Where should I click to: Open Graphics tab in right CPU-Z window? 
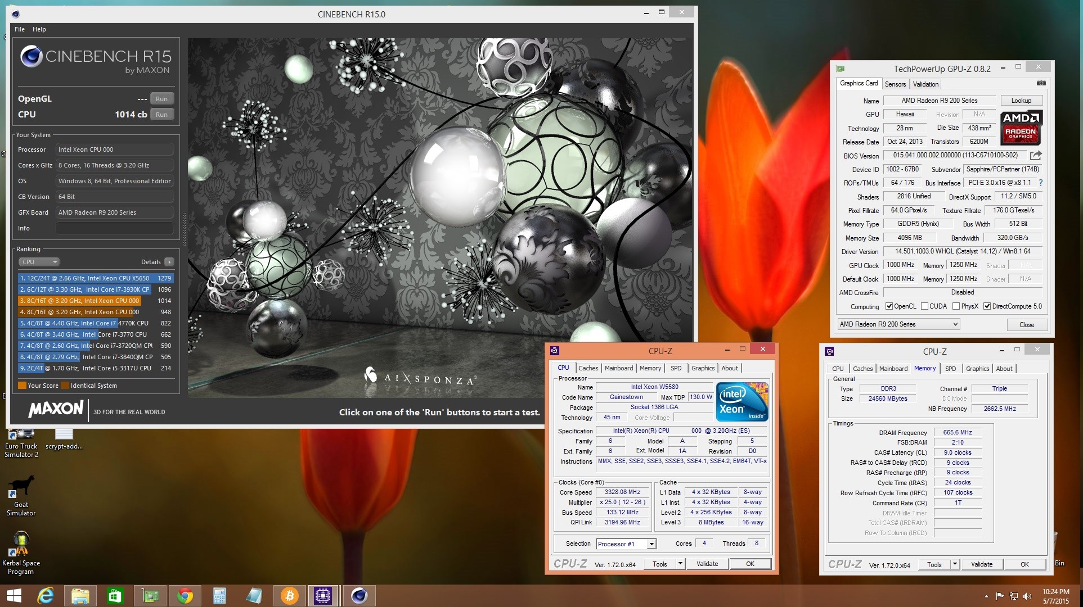(x=978, y=369)
